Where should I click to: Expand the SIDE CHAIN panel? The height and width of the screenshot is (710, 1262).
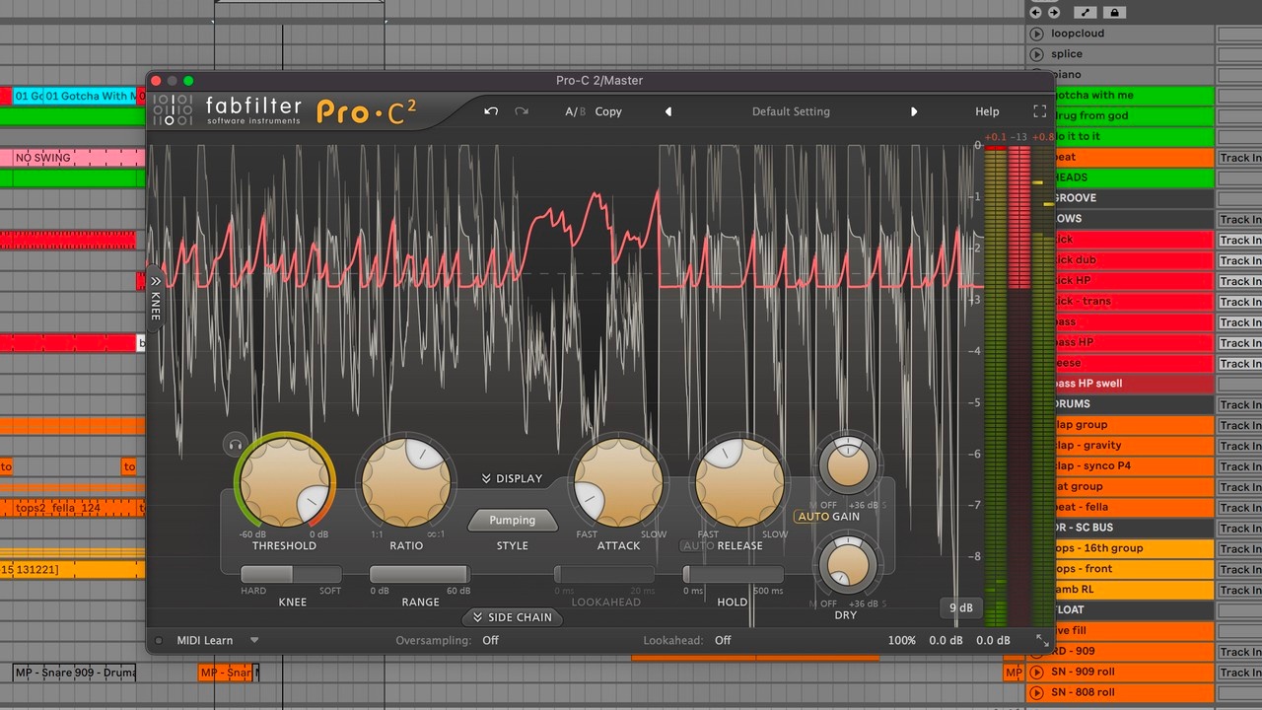[512, 617]
